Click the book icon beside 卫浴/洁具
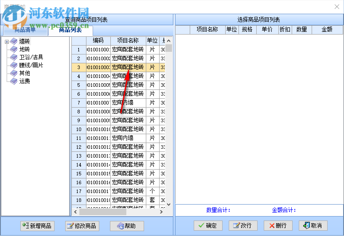 pyautogui.click(x=14, y=57)
